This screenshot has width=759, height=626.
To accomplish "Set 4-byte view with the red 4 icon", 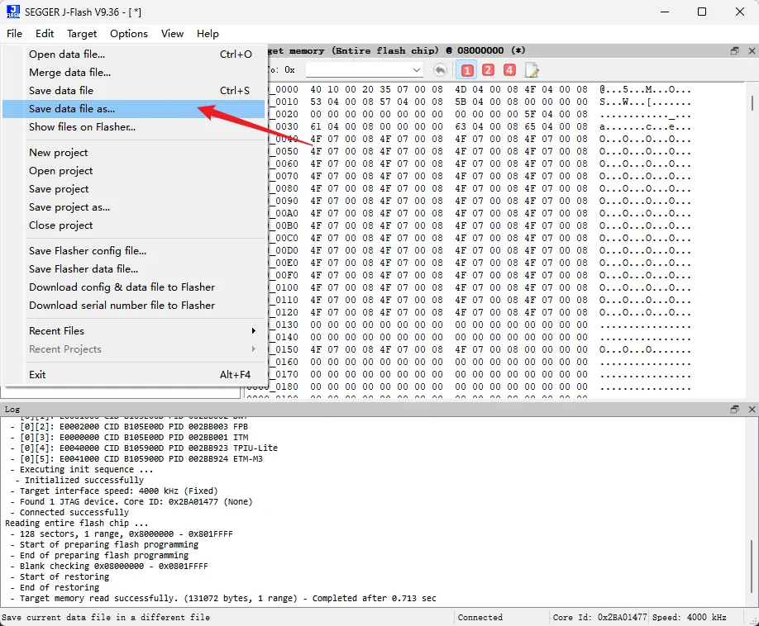I will [x=509, y=70].
